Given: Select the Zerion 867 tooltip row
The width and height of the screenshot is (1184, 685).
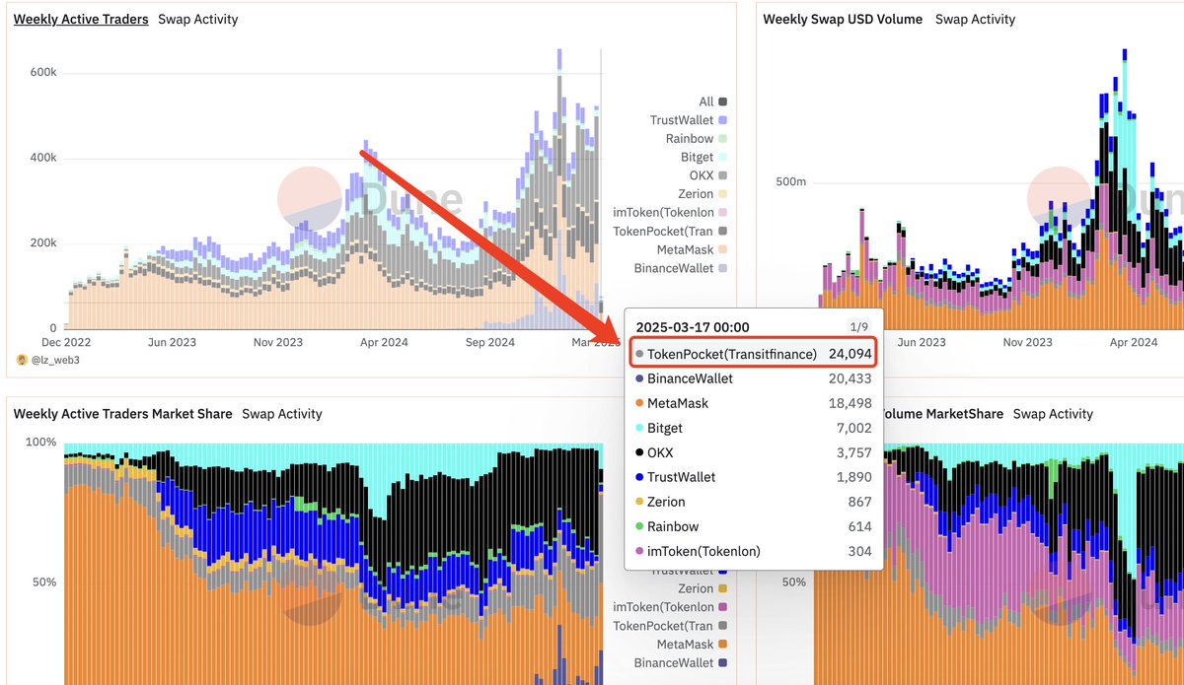Looking at the screenshot, I should tap(754, 502).
